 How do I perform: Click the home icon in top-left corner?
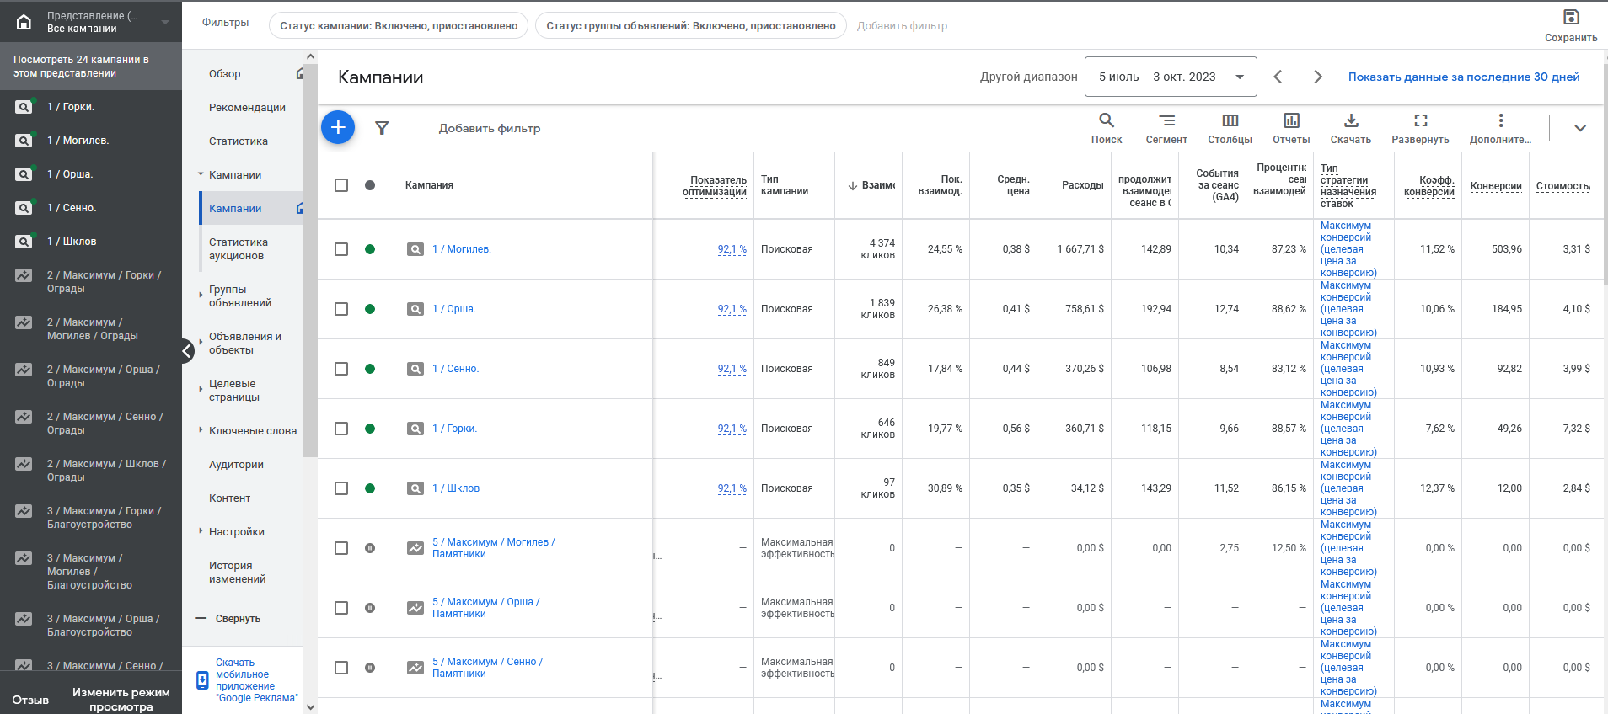click(24, 22)
